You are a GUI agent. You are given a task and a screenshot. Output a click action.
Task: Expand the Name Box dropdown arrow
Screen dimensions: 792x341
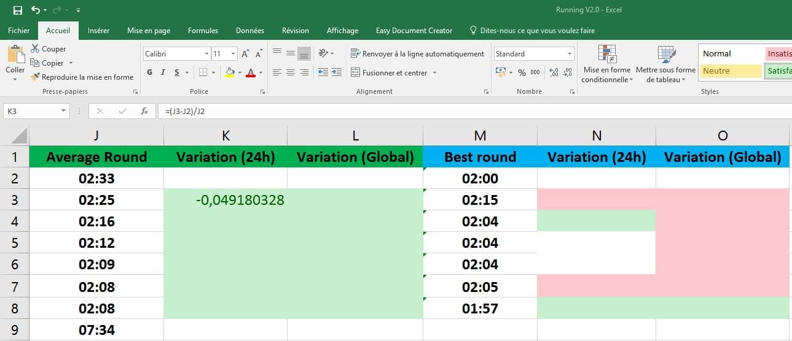click(x=64, y=111)
